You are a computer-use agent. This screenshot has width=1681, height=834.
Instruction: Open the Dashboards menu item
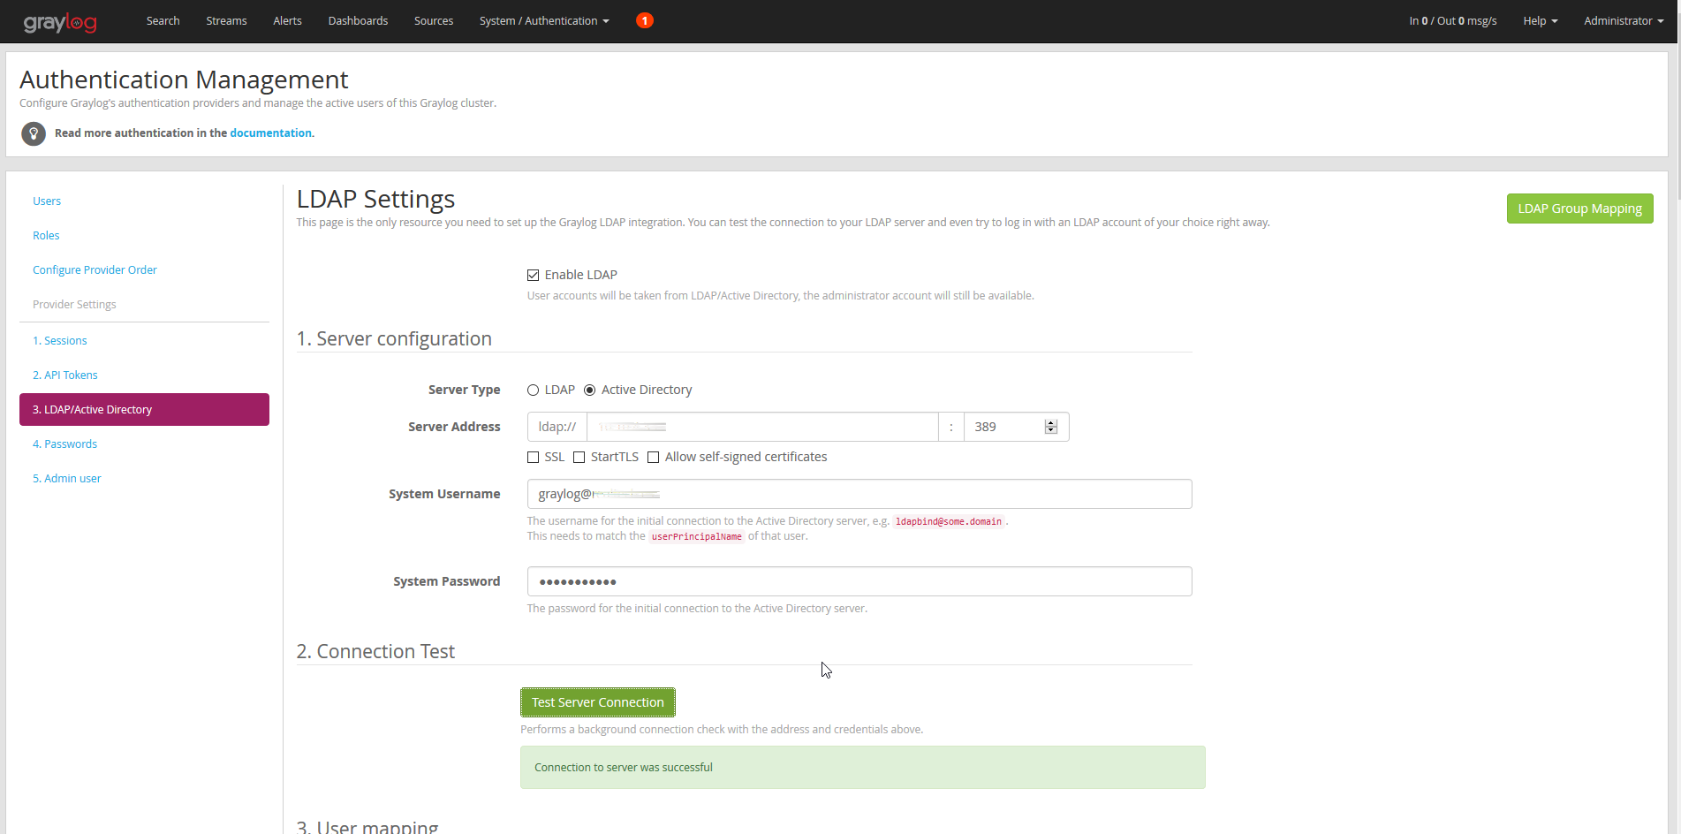[358, 21]
